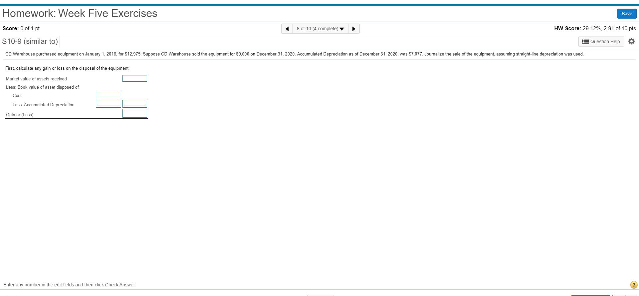Click 'Less: Book value of asset disposed of' label
This screenshot has height=296, width=639.
tap(42, 87)
